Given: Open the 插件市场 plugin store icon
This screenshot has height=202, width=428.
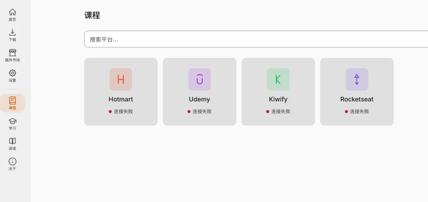Looking at the screenshot, I should 12,53.
